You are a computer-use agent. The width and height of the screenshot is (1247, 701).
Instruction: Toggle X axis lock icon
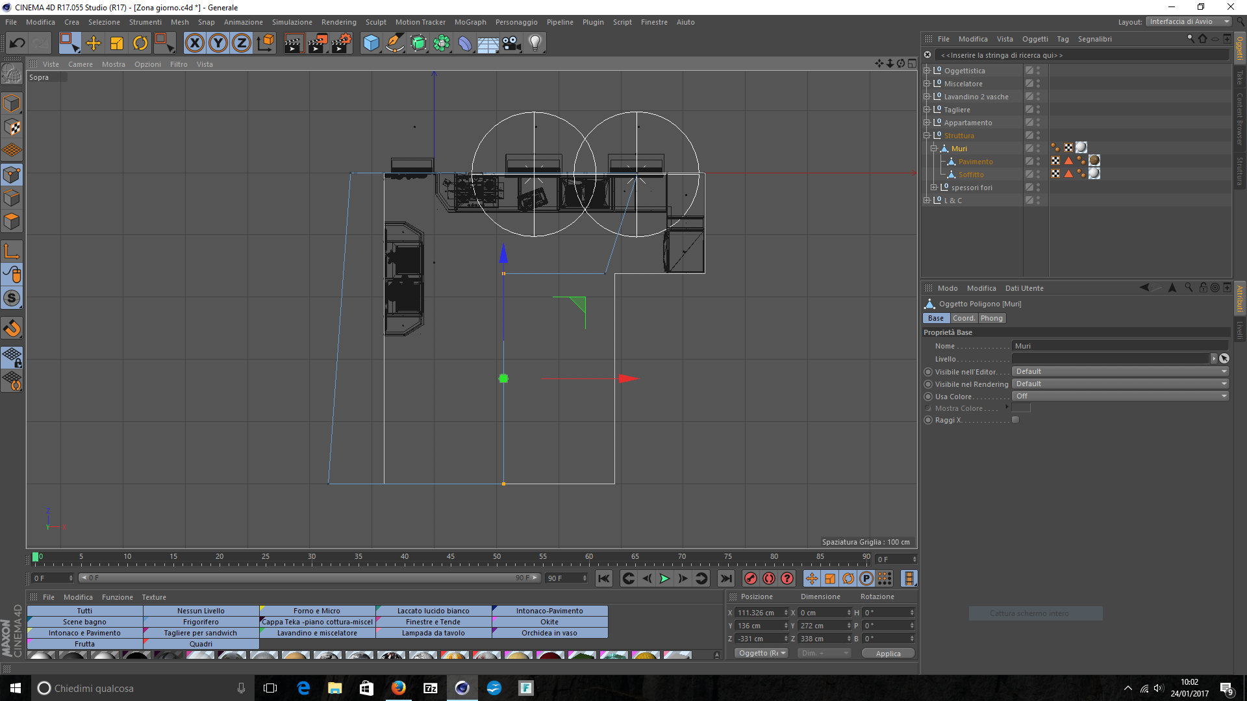[x=194, y=43]
